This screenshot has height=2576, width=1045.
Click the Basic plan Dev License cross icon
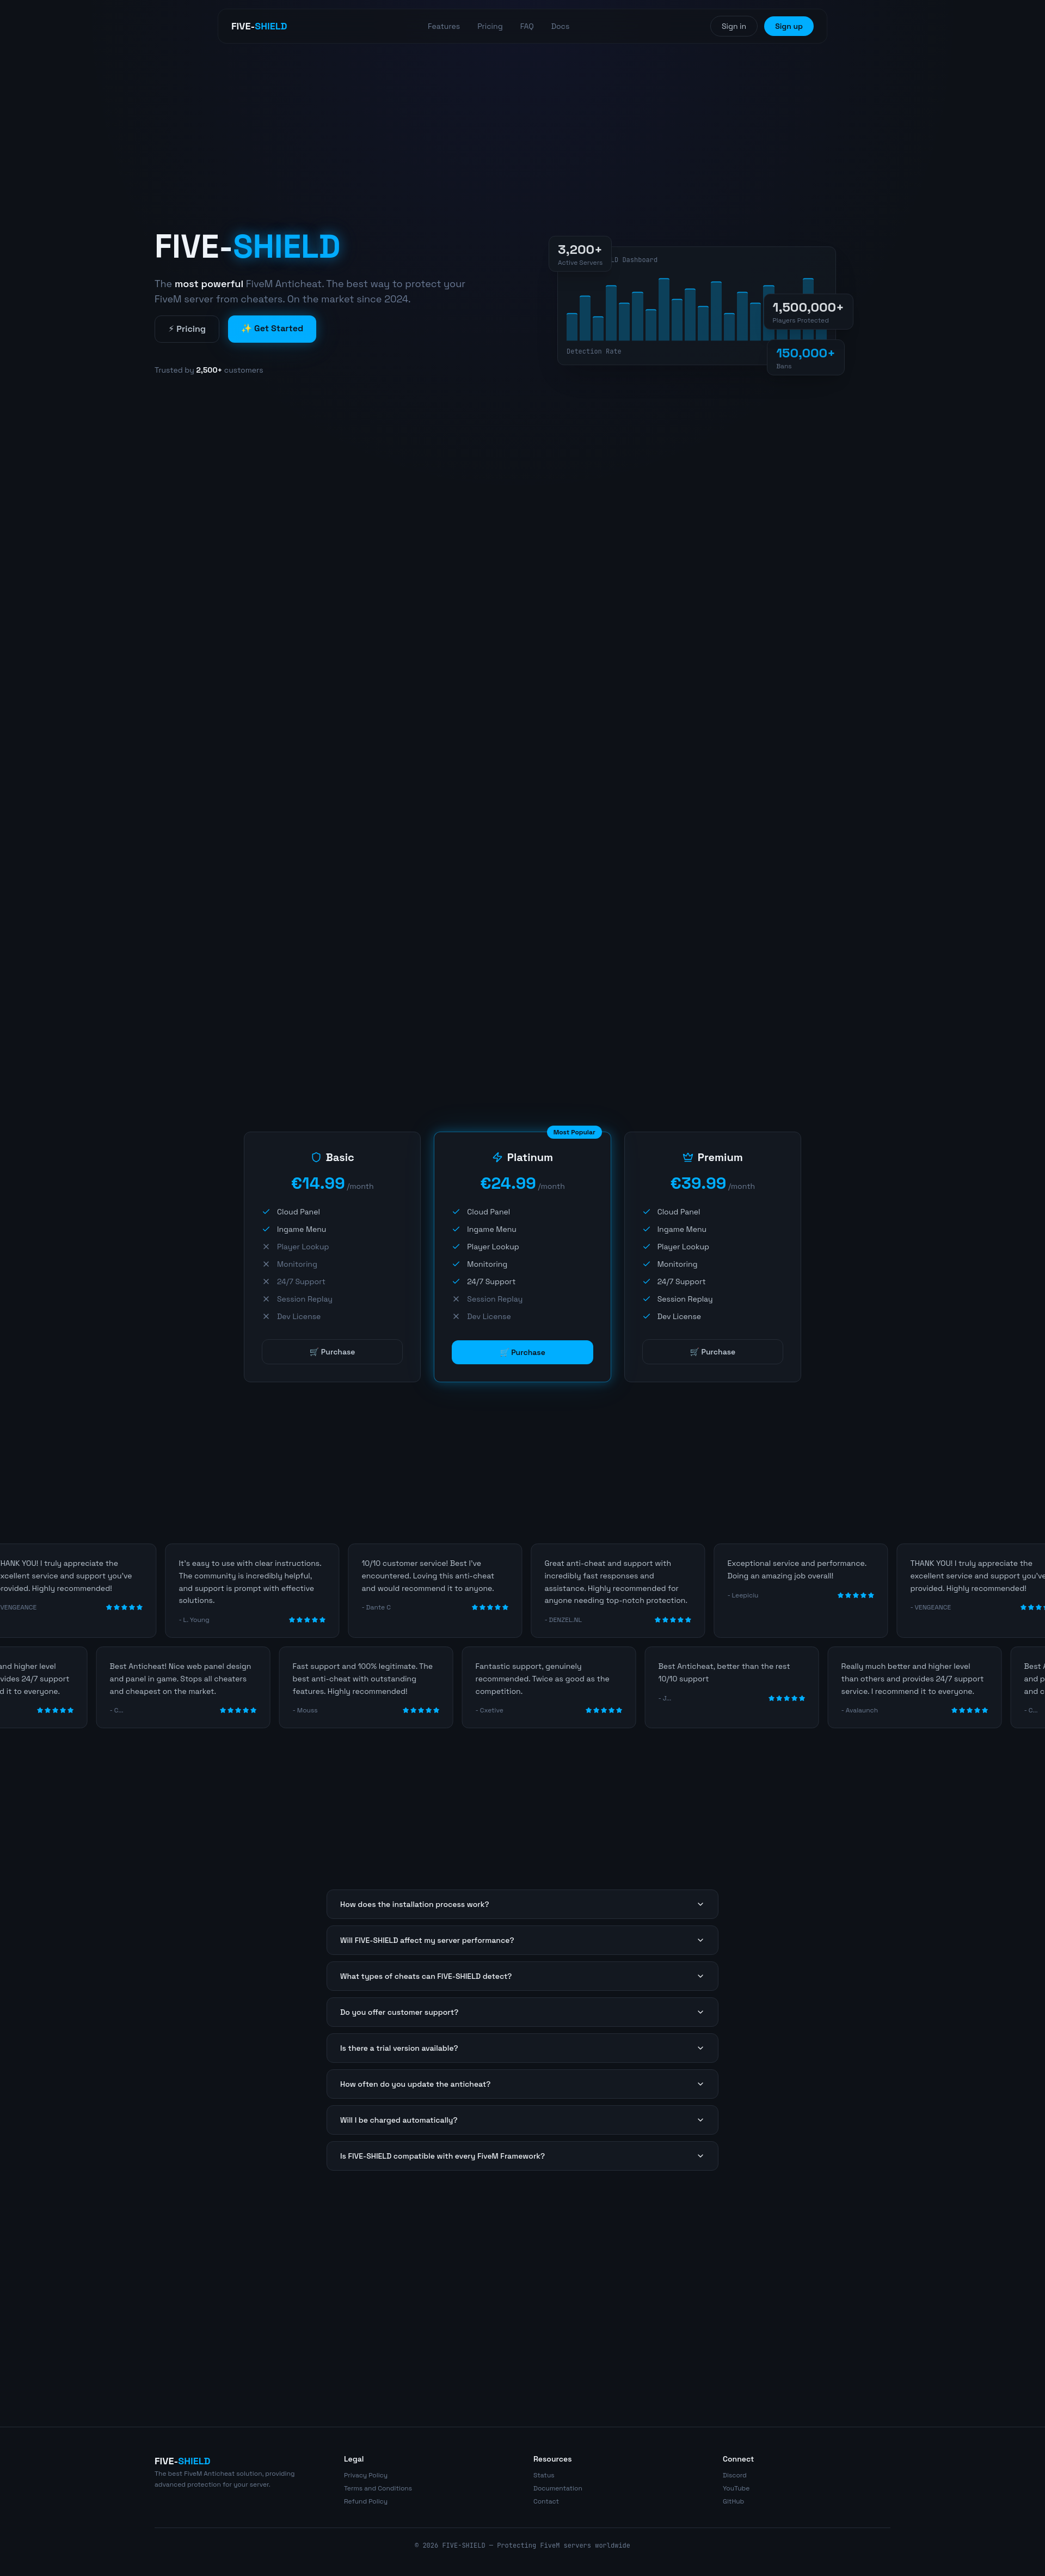click(x=266, y=1316)
